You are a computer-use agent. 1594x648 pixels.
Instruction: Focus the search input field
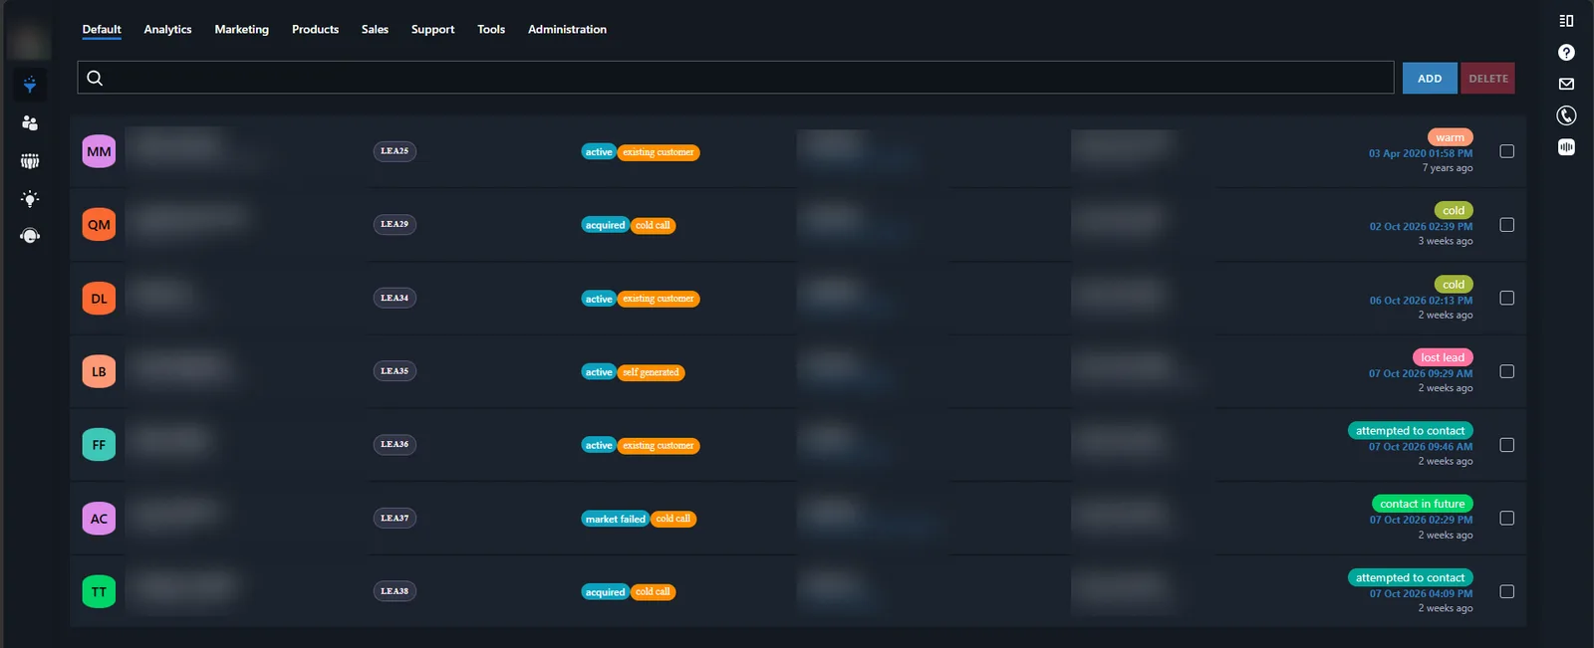point(735,78)
